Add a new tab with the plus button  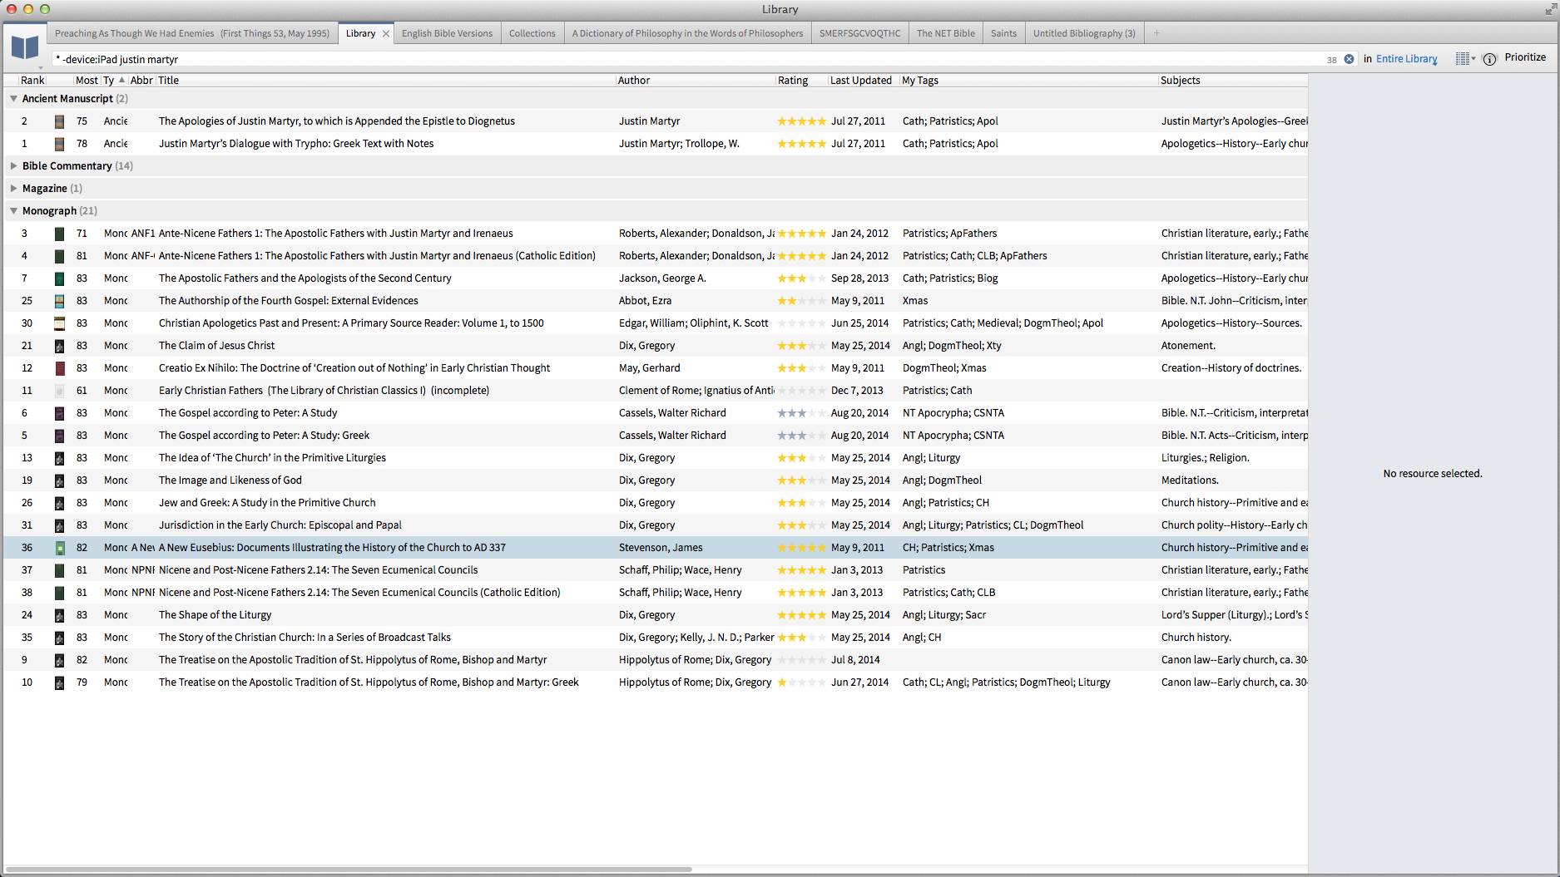click(1156, 33)
